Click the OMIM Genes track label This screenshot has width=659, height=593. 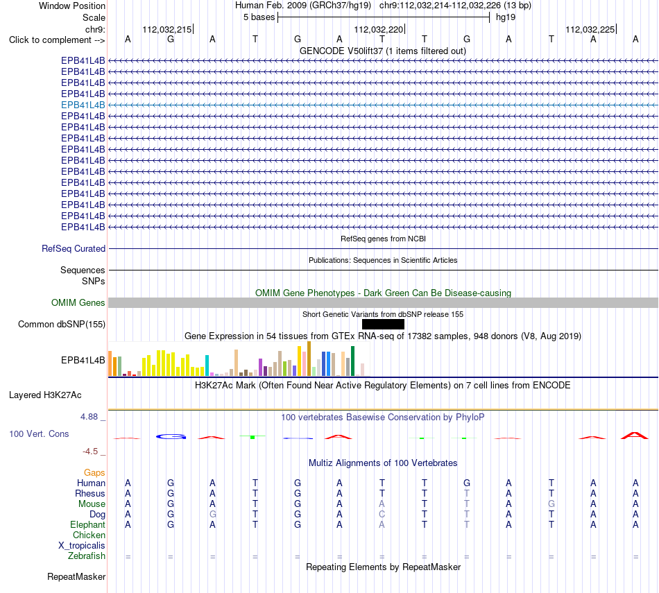(x=78, y=302)
